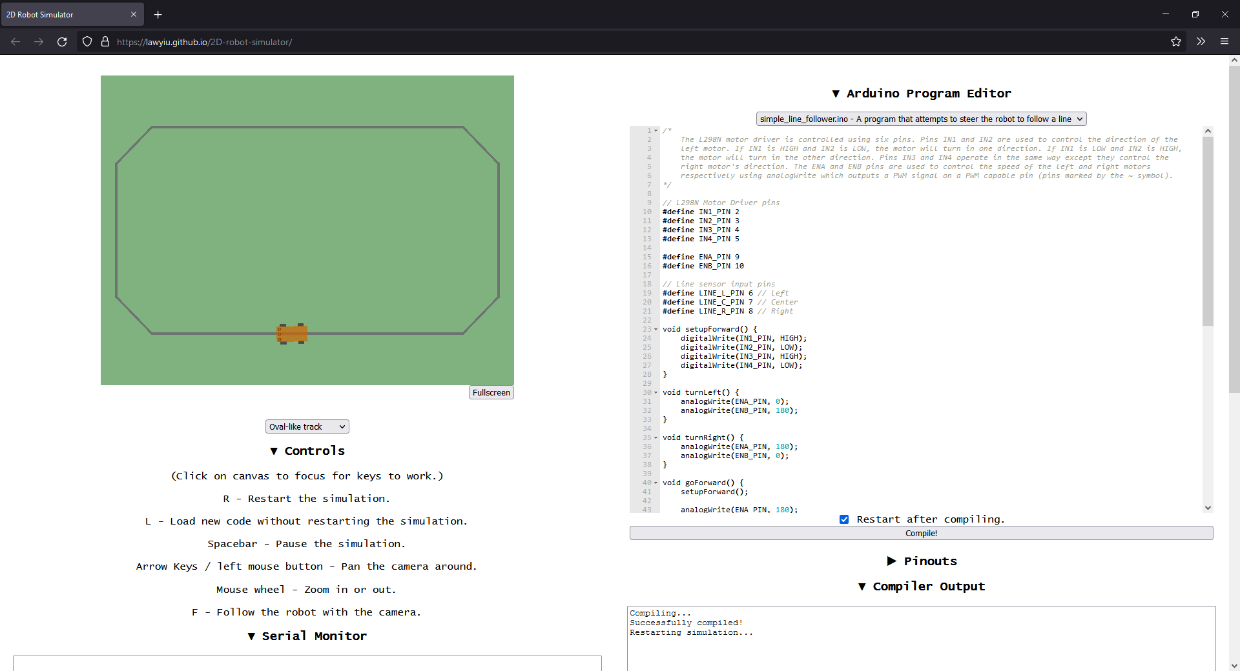Click the robot on the track canvas
The width and height of the screenshot is (1240, 671).
coord(293,334)
